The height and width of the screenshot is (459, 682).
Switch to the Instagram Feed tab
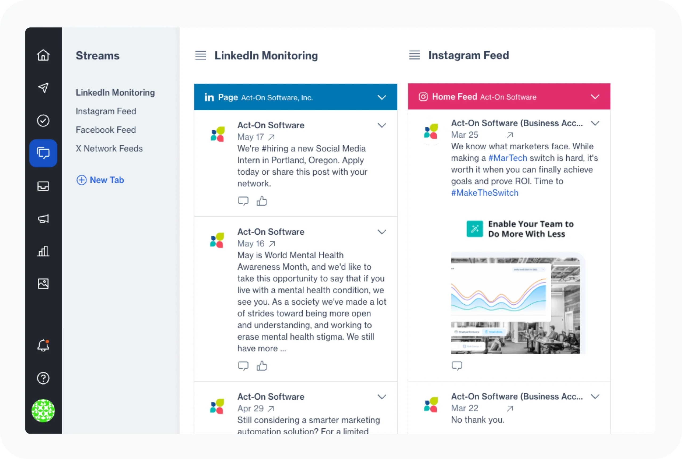pyautogui.click(x=106, y=111)
